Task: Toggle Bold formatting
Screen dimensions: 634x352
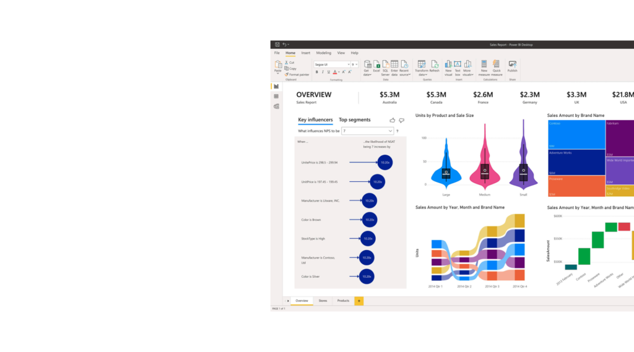Action: (x=316, y=72)
